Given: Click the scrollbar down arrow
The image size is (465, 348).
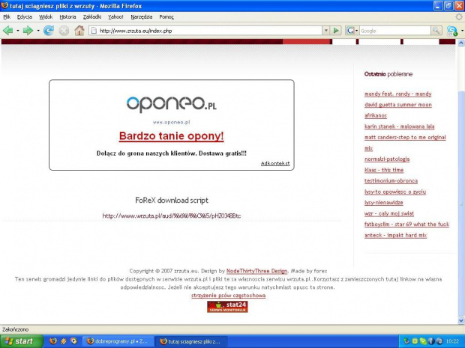Looking at the screenshot, I should pyautogui.click(x=461, y=320).
